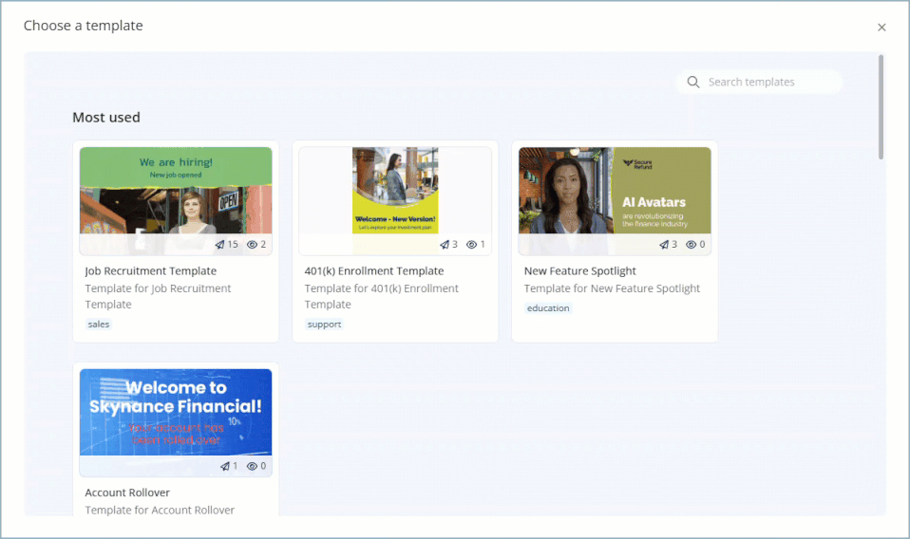
Task: Click the eye views icon on New Feature Spotlight
Action: [692, 245]
